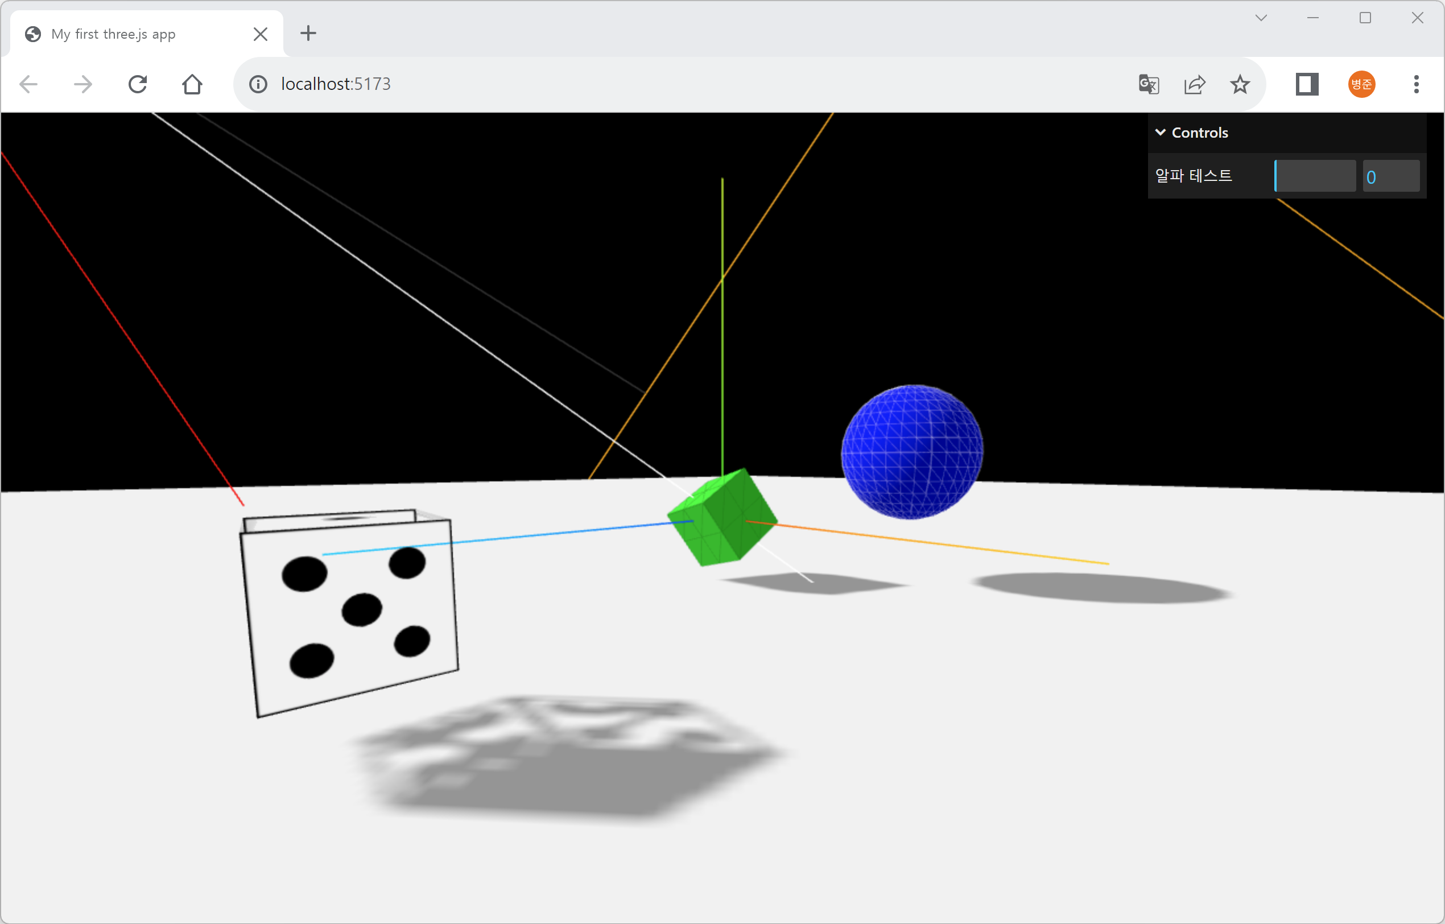
Task: Close the My first three.js app tab
Action: click(x=261, y=34)
